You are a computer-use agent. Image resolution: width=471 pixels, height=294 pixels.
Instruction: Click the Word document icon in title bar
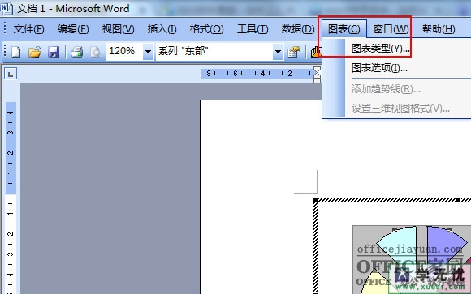[6, 8]
